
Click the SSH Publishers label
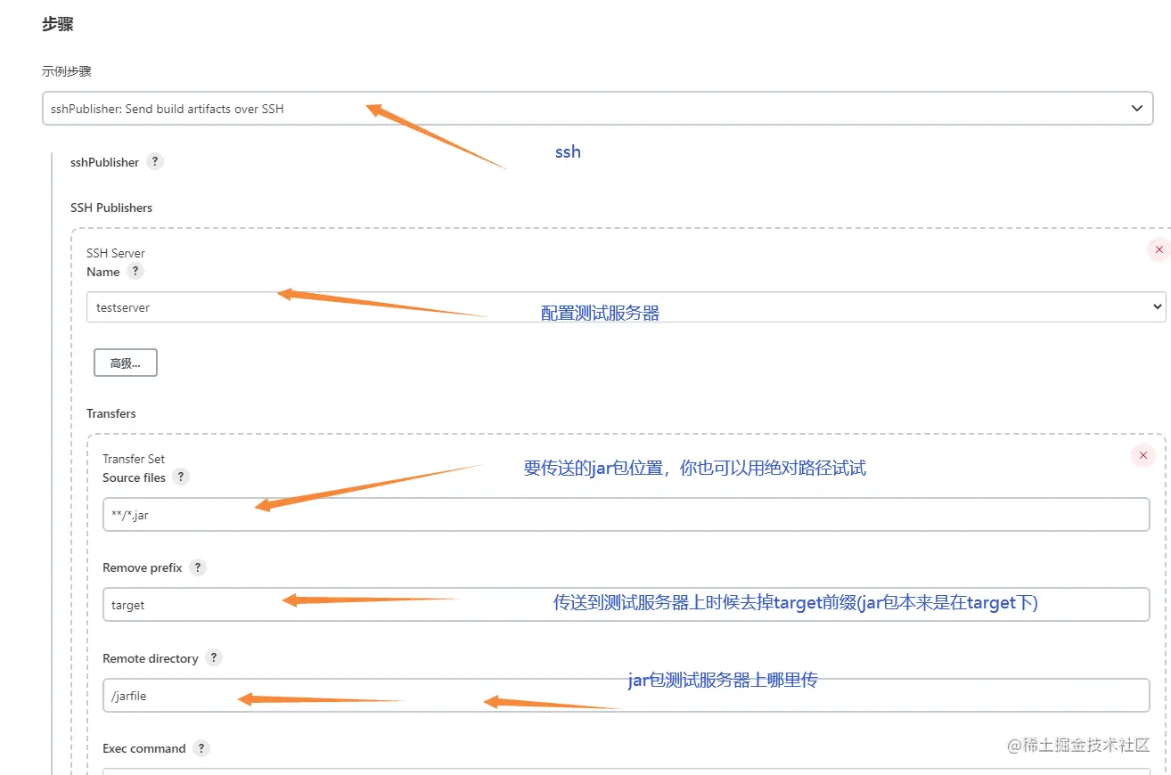click(111, 208)
